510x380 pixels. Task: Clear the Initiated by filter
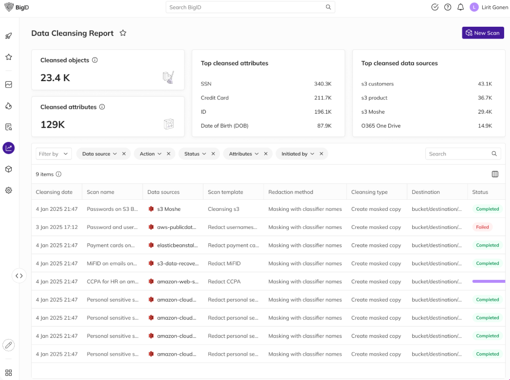[321, 154]
